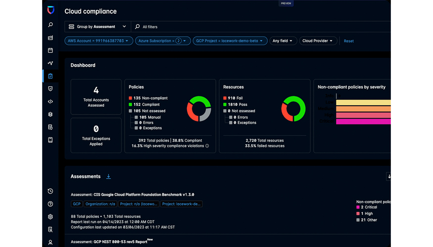Click 135 Non-compliant legend entry

pos(148,98)
